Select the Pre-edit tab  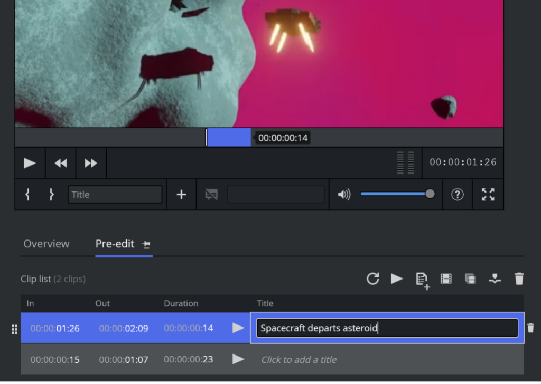[116, 244]
